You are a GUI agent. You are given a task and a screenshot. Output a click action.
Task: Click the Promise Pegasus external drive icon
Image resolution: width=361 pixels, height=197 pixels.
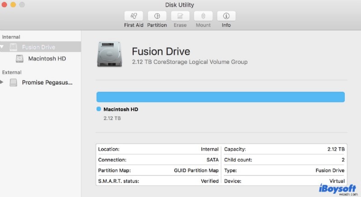coord(14,82)
